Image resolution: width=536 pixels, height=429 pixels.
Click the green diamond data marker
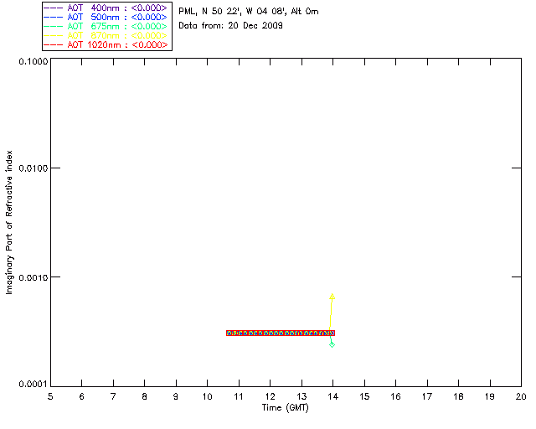point(332,345)
